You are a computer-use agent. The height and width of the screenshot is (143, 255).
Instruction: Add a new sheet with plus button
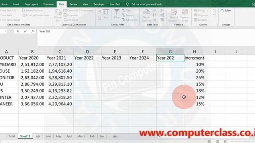coord(115,136)
